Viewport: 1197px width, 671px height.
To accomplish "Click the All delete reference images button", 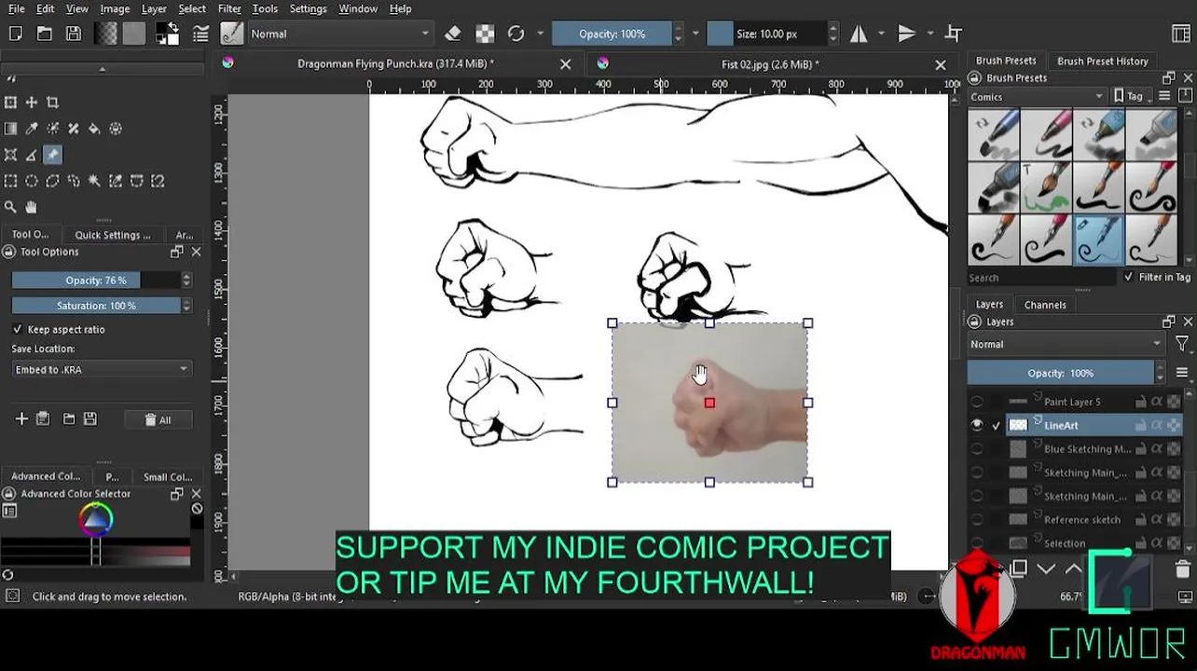I will click(158, 419).
